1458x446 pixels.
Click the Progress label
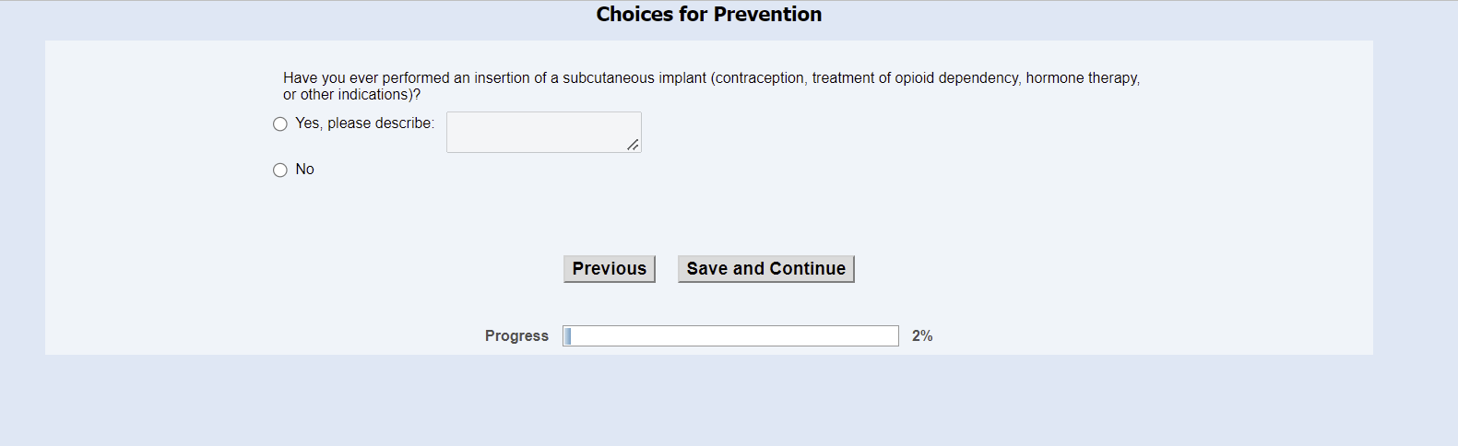tap(516, 336)
